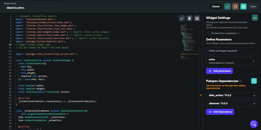Click the Widget Name input field
The image size is (261, 130).
[x=32, y=8]
